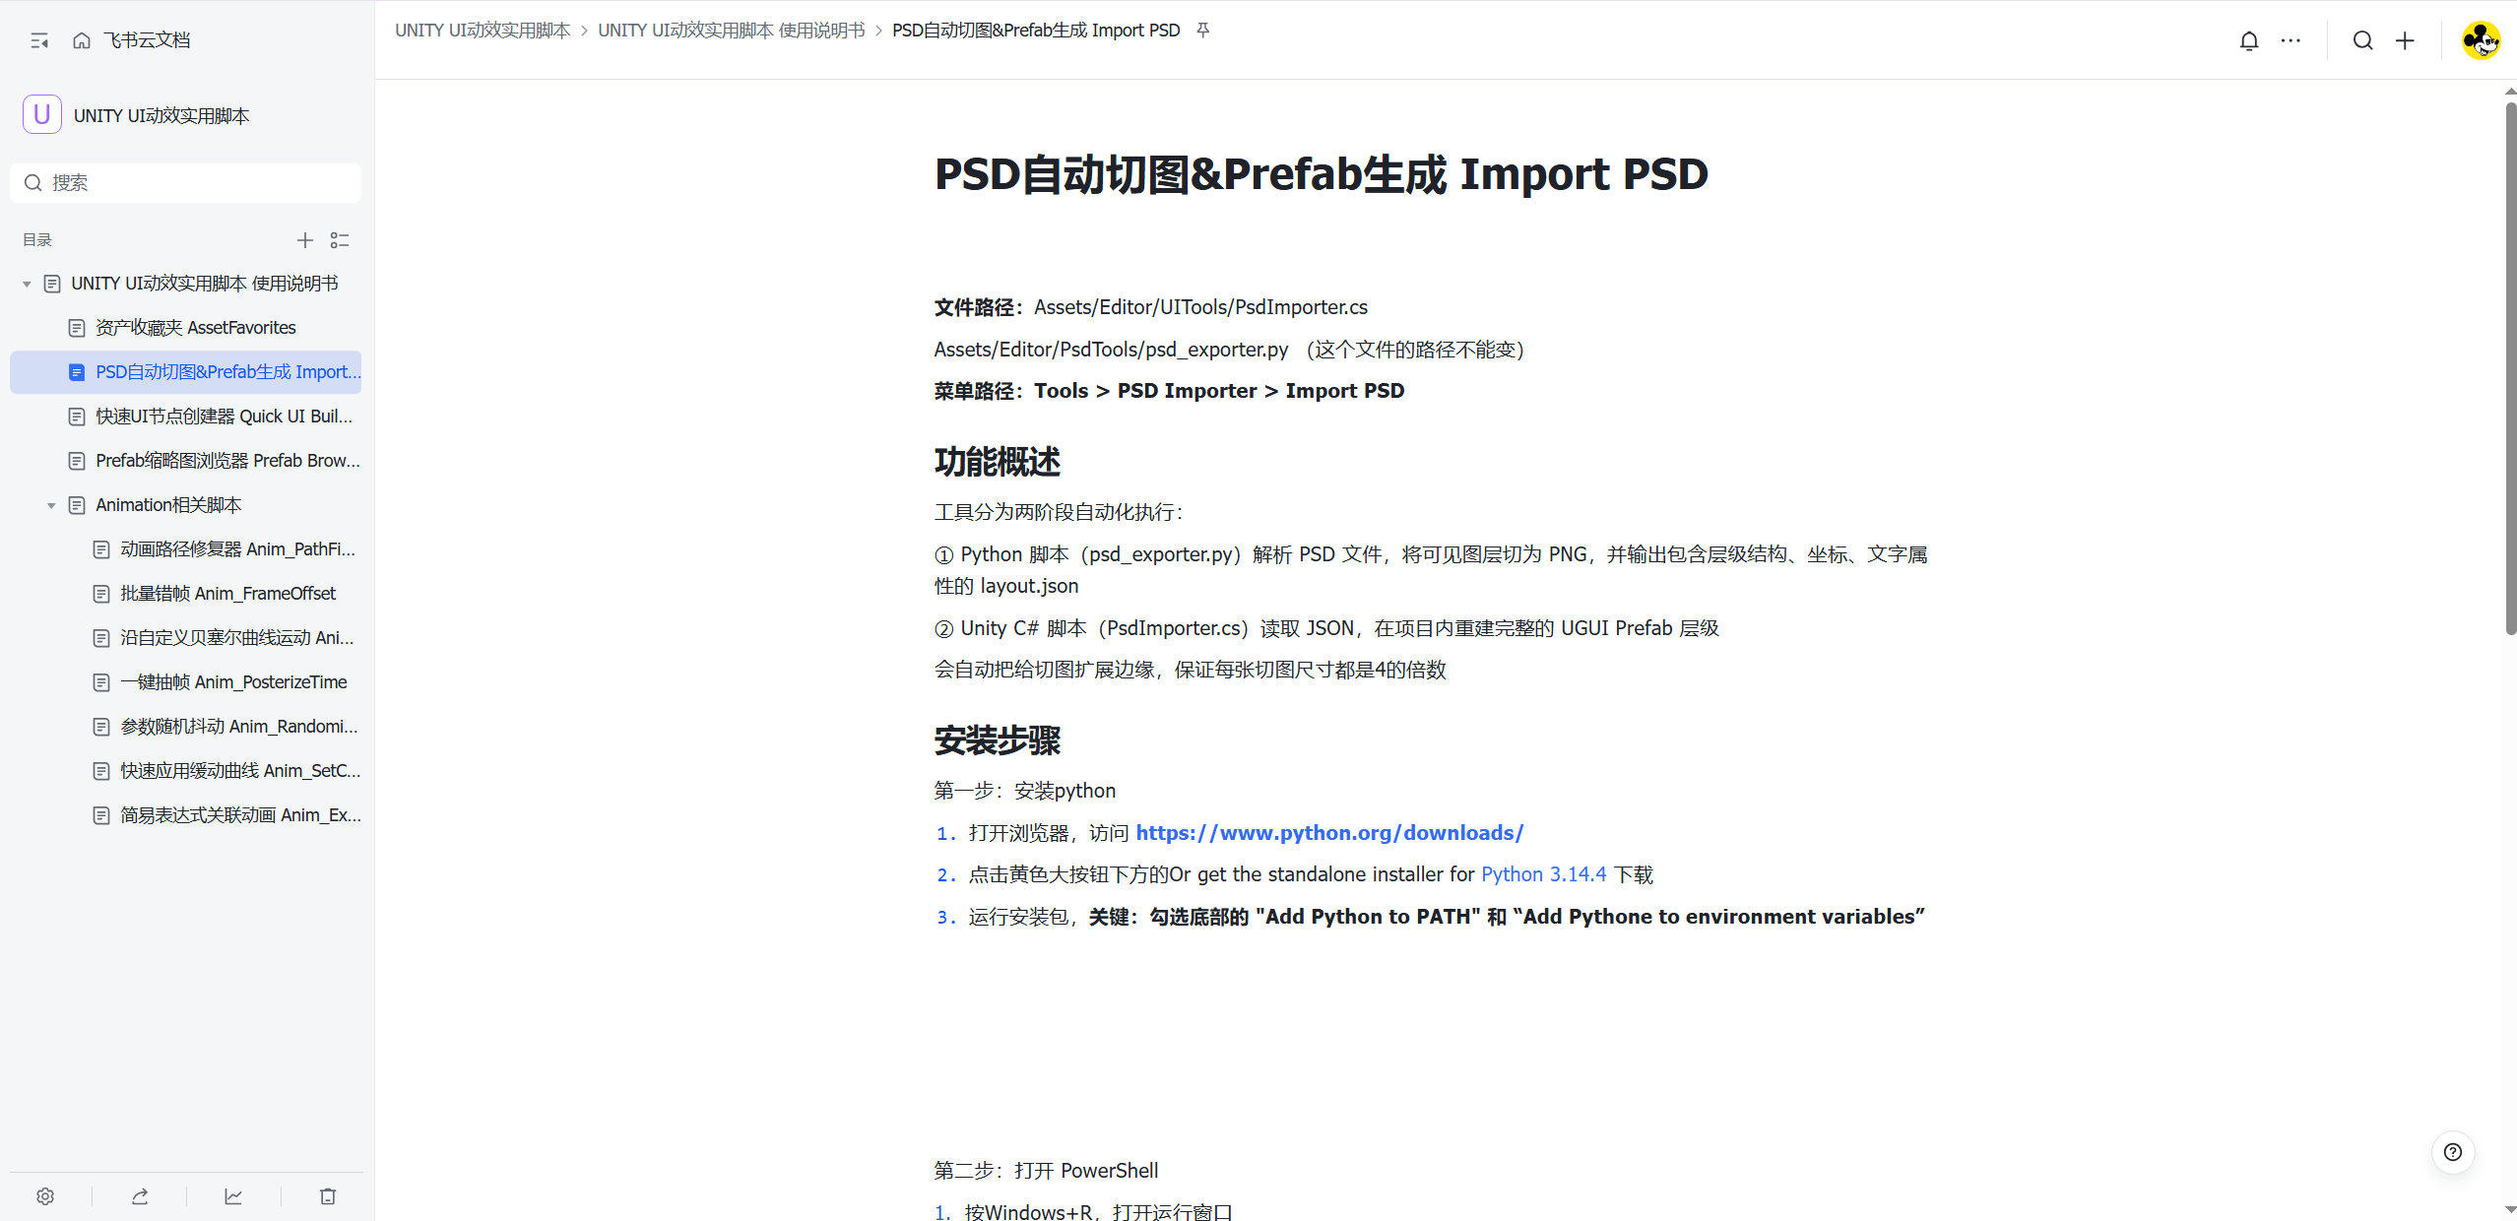Click the collapse-all tree icon next to 目录
The image size is (2517, 1221).
tap(340, 240)
